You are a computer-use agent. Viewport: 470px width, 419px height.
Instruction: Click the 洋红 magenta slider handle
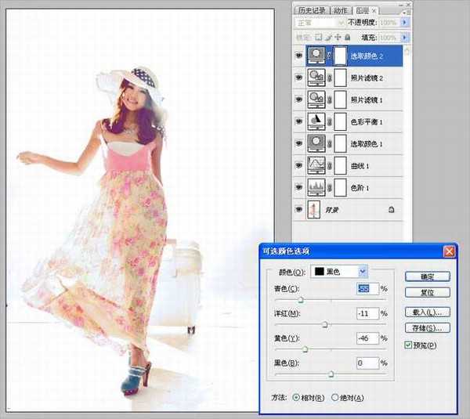tap(324, 323)
